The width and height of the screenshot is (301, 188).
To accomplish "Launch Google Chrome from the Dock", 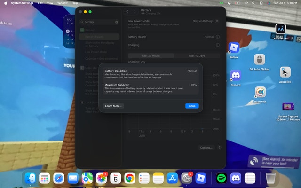I will [130, 178].
